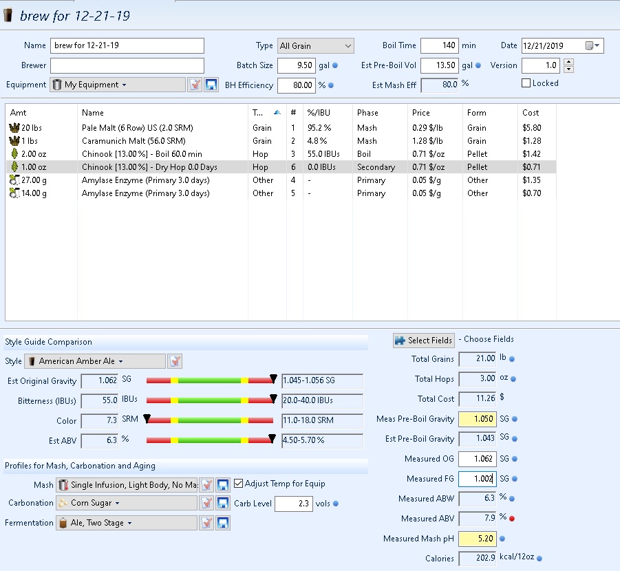Click the blue dot beside Measured FG
Image resolution: width=620 pixels, height=571 pixels.
point(515,478)
